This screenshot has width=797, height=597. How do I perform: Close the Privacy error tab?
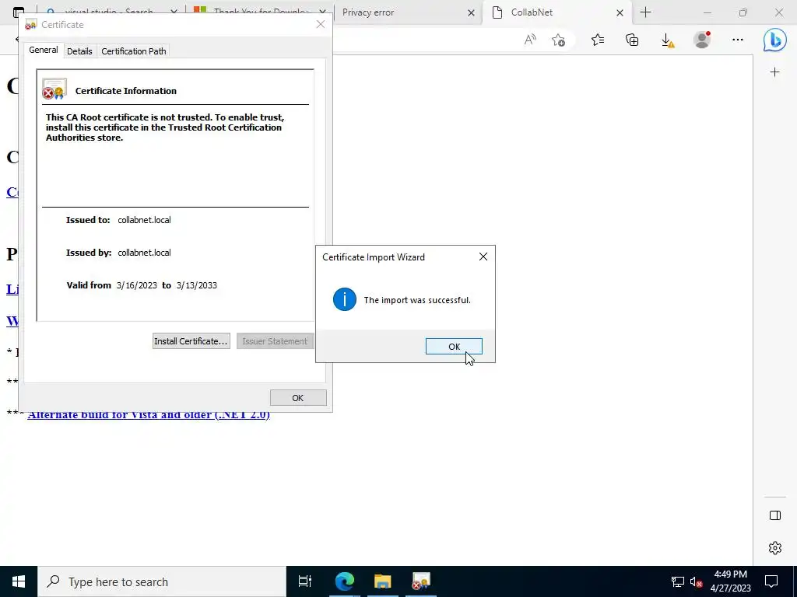471,12
